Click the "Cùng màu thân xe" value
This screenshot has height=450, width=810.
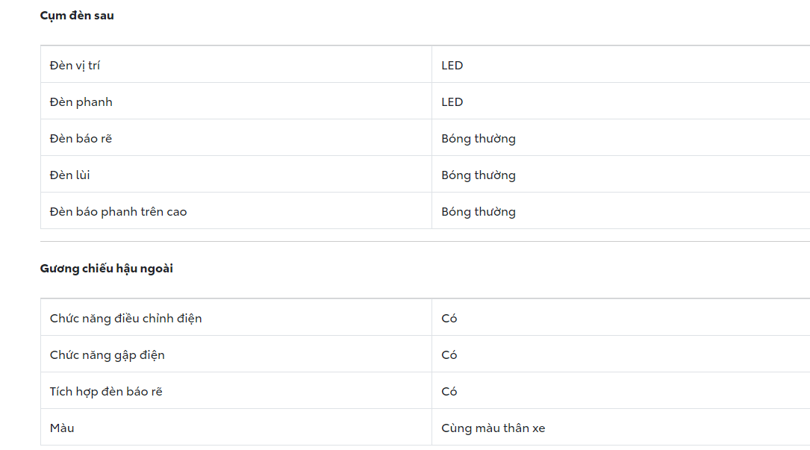(x=493, y=428)
